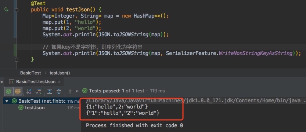This screenshot has height=132, width=306.
Task: Close the BasicTest.testJson run tab
Action: coord(60,82)
